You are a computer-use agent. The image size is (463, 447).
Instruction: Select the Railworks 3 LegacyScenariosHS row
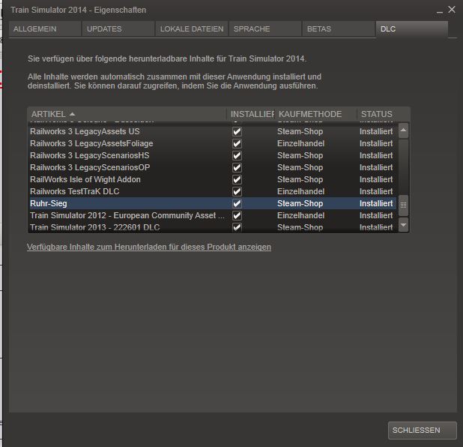[x=212, y=155]
